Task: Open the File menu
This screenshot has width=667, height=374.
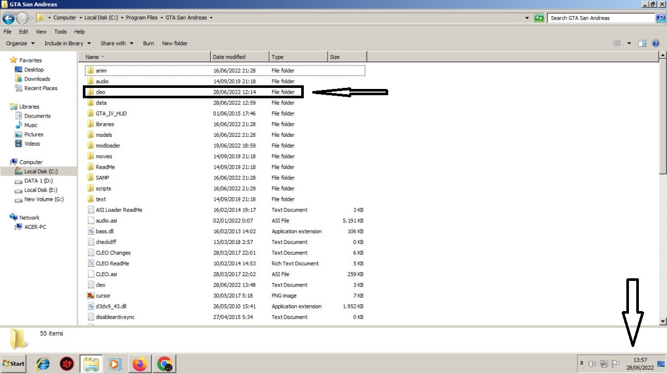Action: [7, 32]
